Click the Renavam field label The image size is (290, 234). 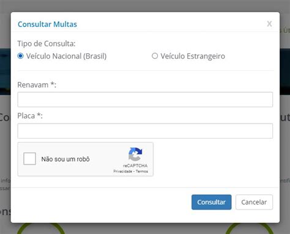(37, 85)
